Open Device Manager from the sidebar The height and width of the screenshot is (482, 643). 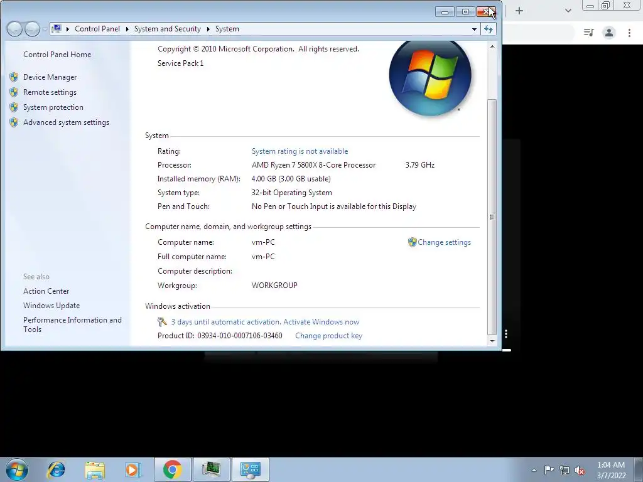pyautogui.click(x=50, y=77)
